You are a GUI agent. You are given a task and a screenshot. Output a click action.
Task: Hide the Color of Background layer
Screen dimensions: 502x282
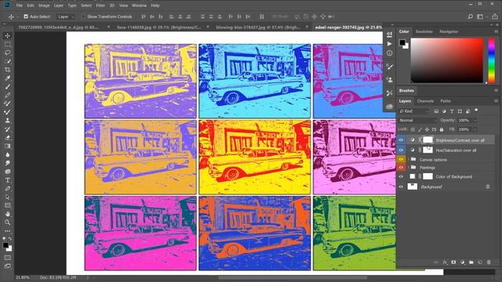401,176
